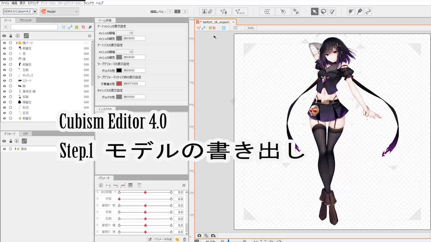Image resolution: width=431 pixels, height=242 pixels.
Task: Expand the 顔パーツ folder
Action: coord(17,43)
